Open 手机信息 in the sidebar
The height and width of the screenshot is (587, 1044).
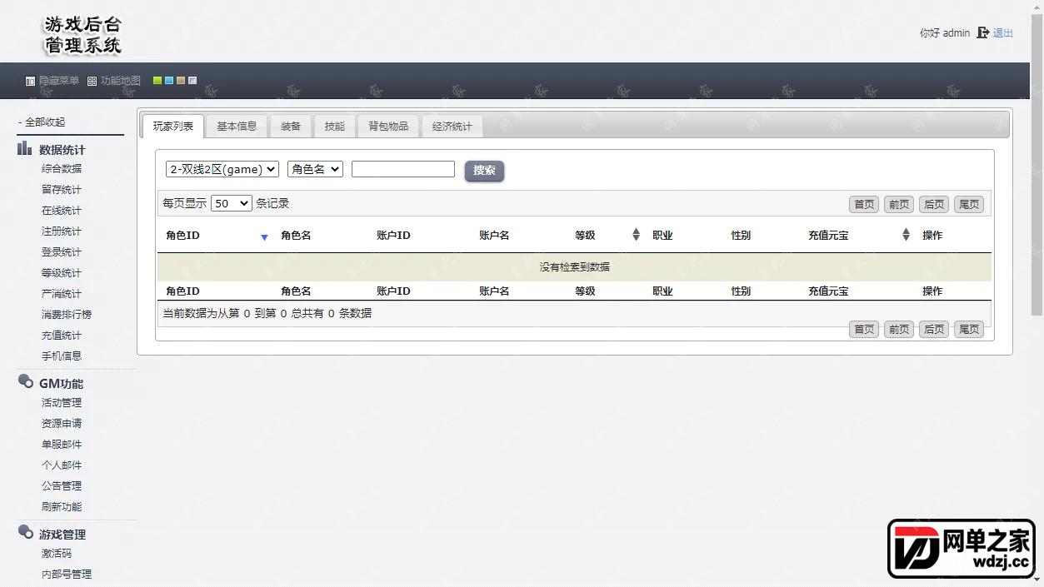pos(62,356)
